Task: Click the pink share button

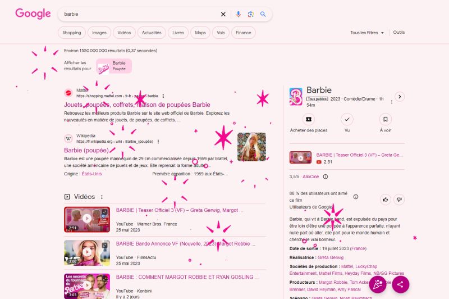Action: 400,284
